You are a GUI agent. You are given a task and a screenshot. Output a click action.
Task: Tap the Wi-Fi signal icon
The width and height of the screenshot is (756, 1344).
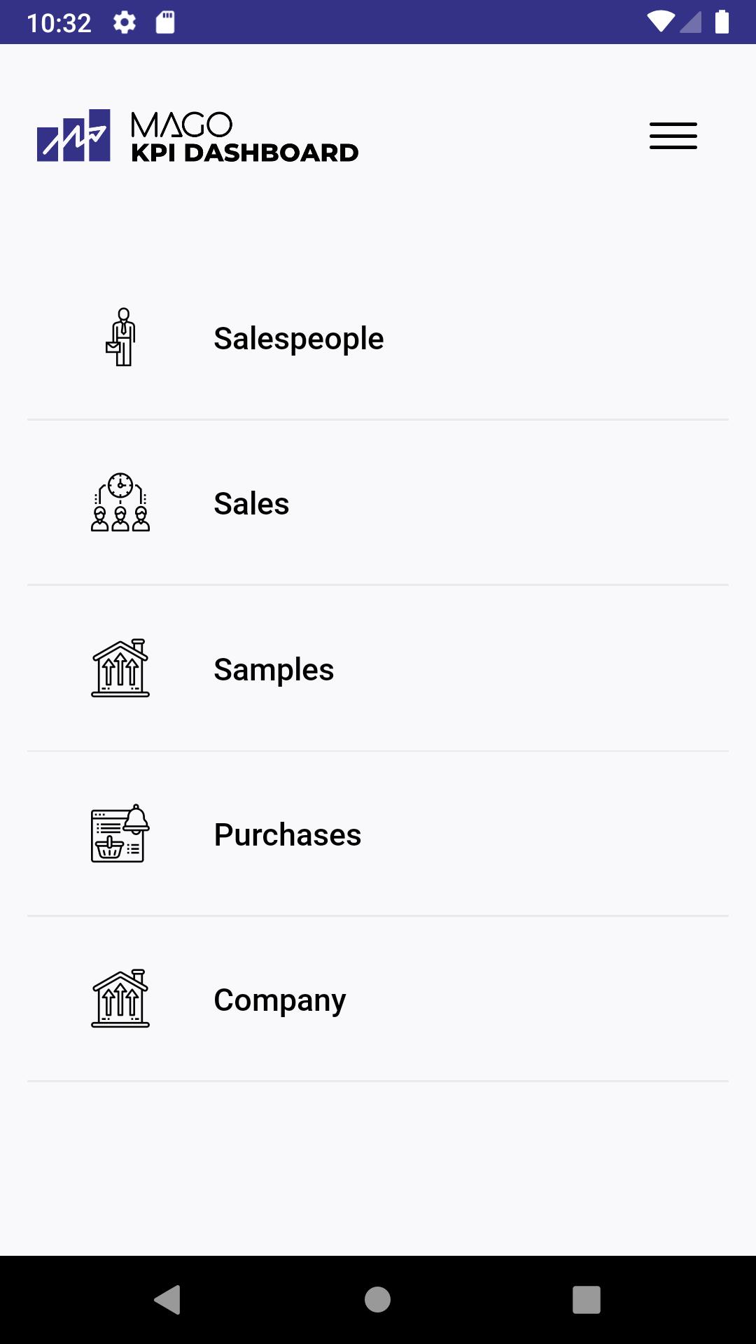661,22
